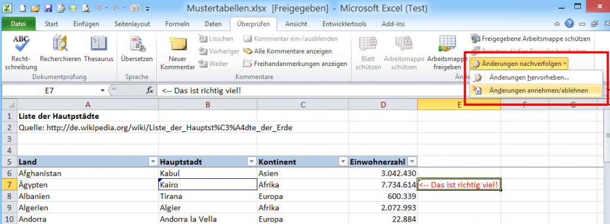Switch to the Add-Ins tab
Screen dimensions: 610x224
393,24
